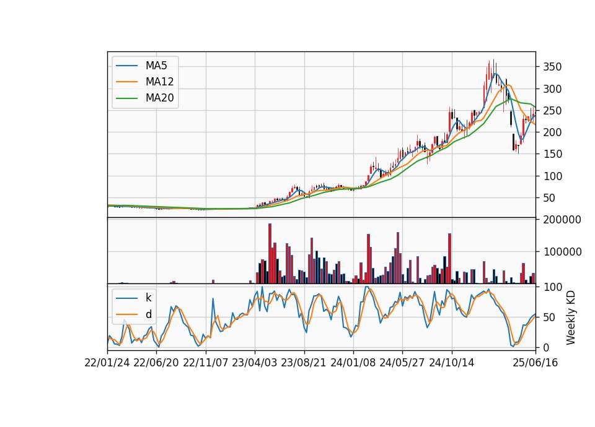
Task: Click the MA20 legend label
Action: pos(159,98)
